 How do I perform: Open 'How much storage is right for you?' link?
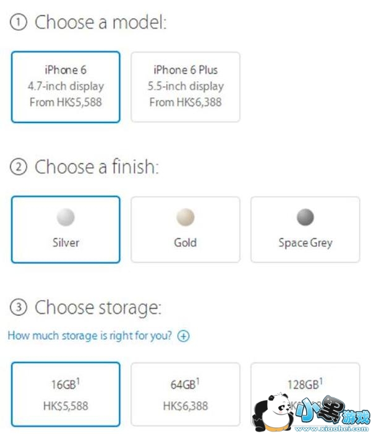tap(91, 336)
